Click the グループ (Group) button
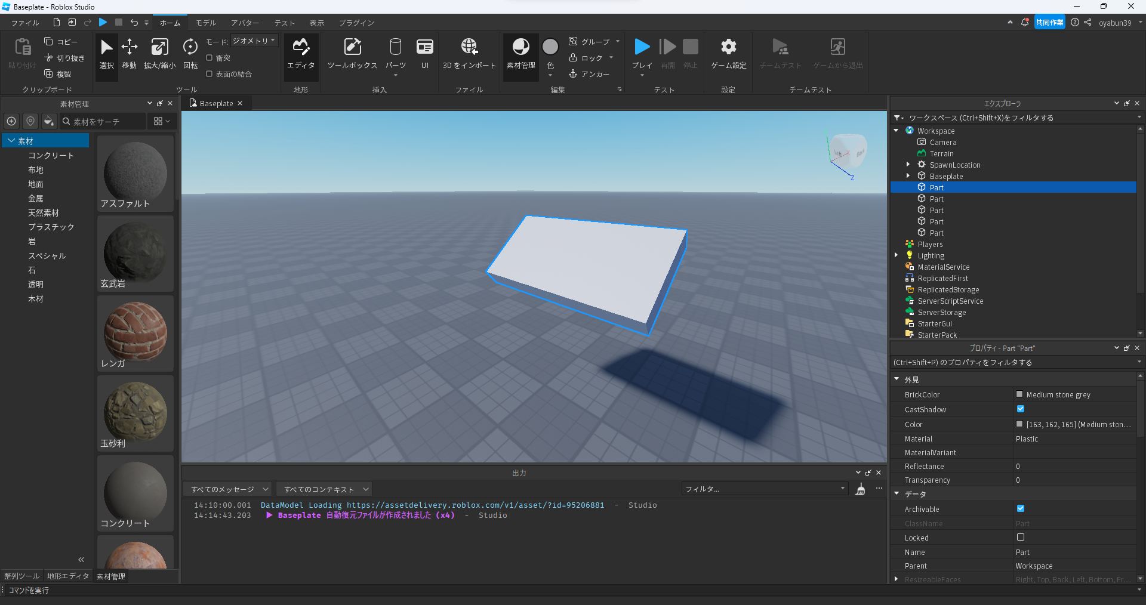The height and width of the screenshot is (605, 1146). [x=590, y=42]
